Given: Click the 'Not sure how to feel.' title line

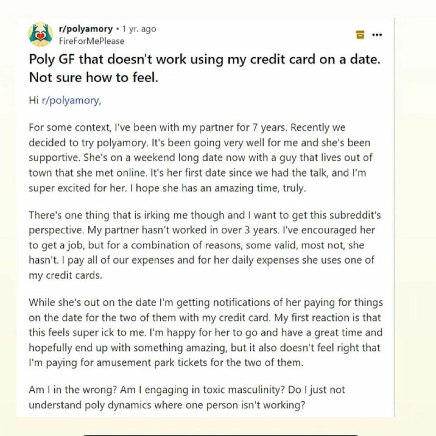Looking at the screenshot, I should 93,77.
